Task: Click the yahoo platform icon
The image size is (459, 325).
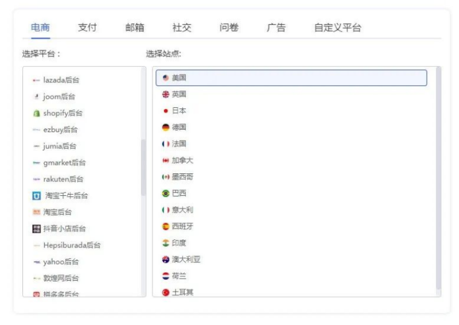Action: pos(36,262)
